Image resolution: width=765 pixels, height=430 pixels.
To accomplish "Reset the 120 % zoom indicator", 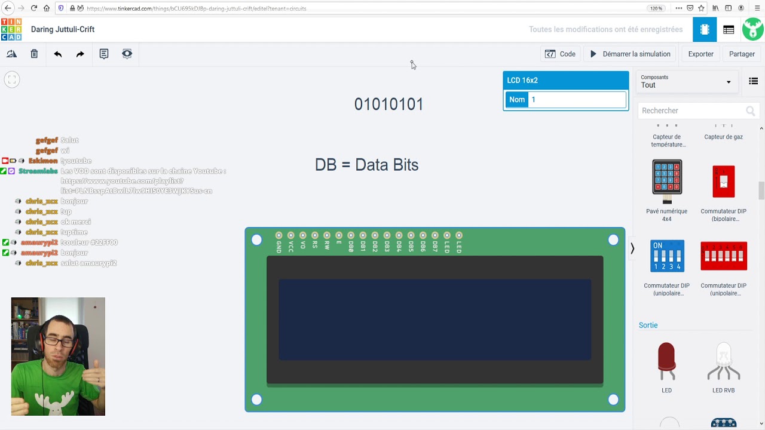I will [x=656, y=8].
